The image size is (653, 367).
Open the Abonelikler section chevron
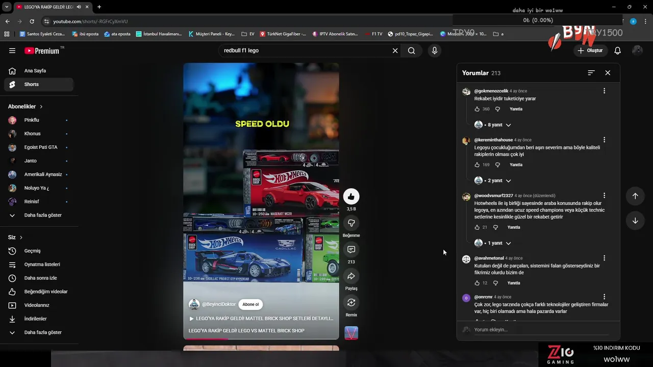pos(41,107)
